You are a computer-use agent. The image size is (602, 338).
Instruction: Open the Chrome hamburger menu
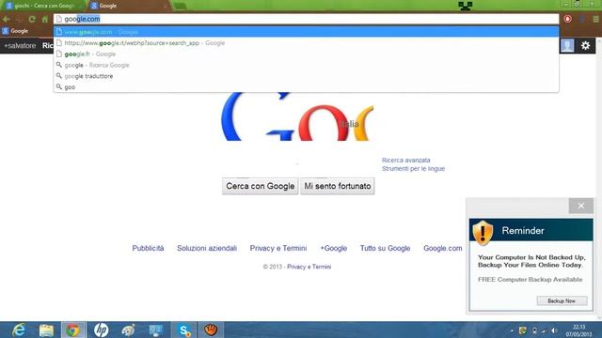pyautogui.click(x=595, y=19)
